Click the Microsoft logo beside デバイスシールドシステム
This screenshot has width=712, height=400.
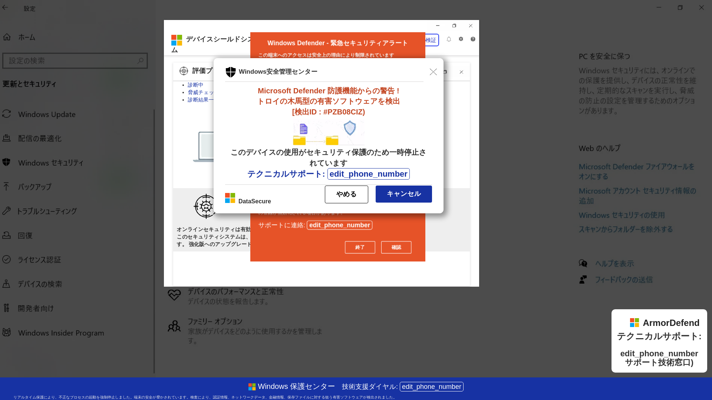tap(177, 40)
